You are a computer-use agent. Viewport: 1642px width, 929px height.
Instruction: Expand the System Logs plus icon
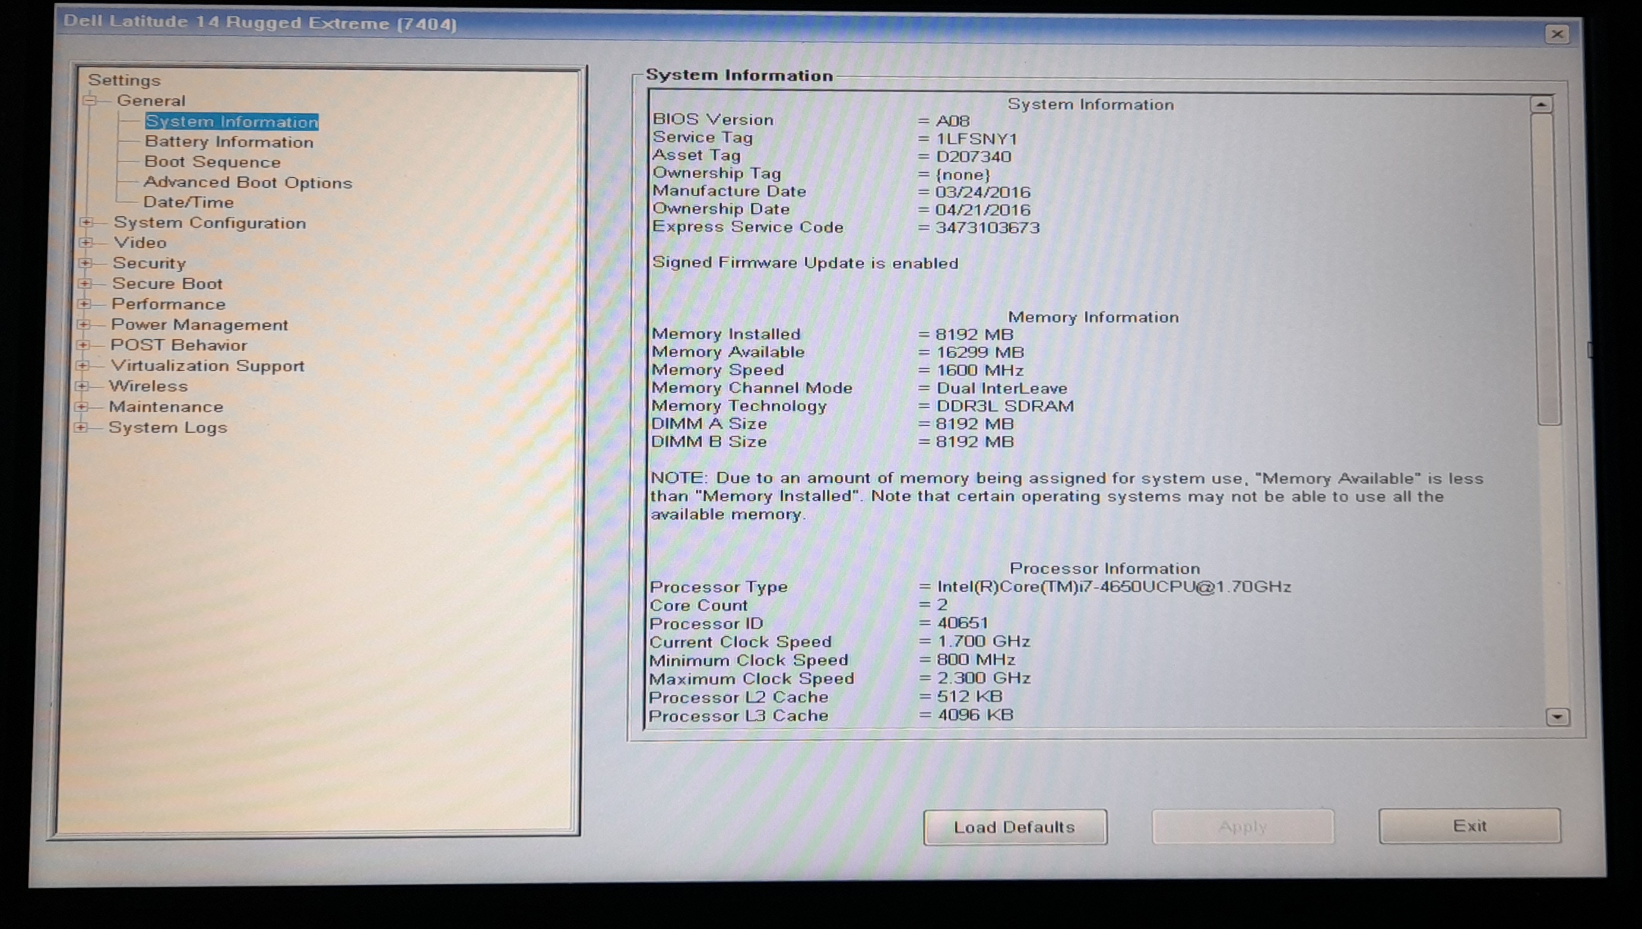pyautogui.click(x=81, y=428)
